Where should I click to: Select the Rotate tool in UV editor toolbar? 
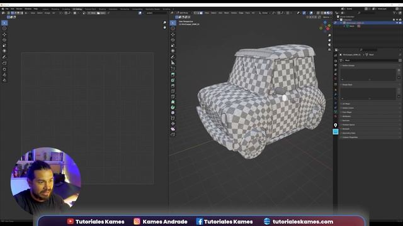tap(4, 40)
